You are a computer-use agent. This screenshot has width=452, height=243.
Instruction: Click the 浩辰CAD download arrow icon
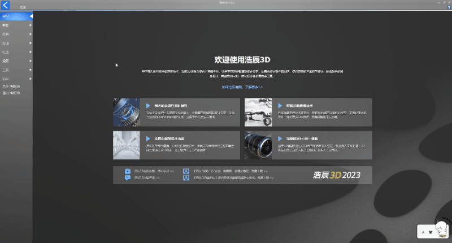(x=186, y=171)
